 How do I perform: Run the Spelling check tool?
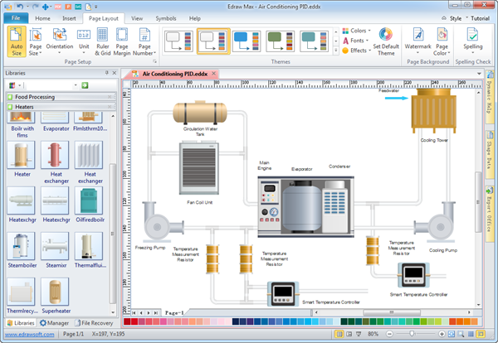(x=472, y=41)
